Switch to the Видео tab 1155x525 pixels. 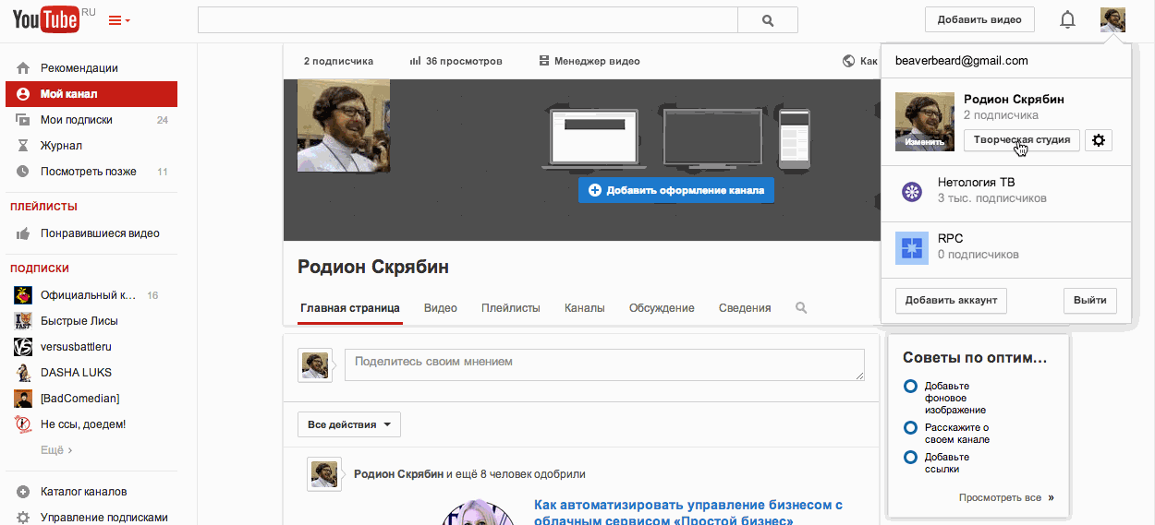pos(441,308)
